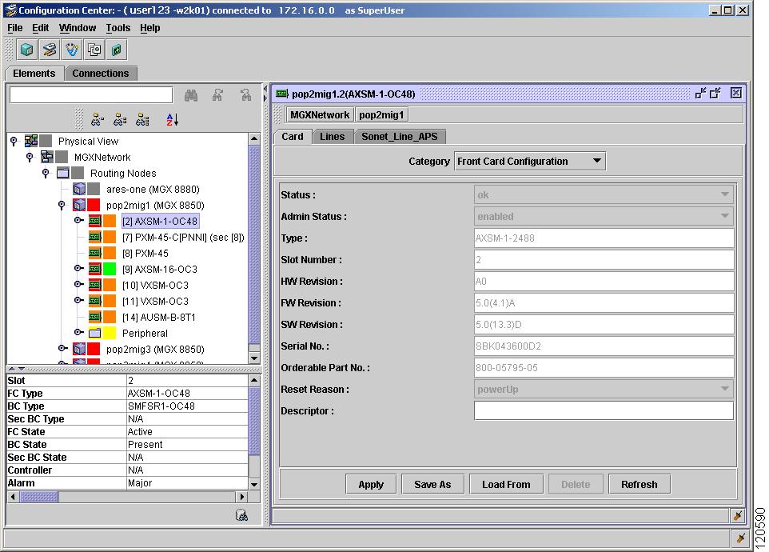769x552 pixels.
Task: Click the Save As button
Action: click(432, 484)
